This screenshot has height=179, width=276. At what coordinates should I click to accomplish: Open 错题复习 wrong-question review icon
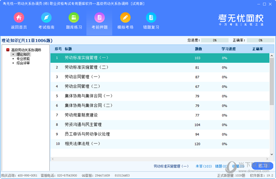151,17
